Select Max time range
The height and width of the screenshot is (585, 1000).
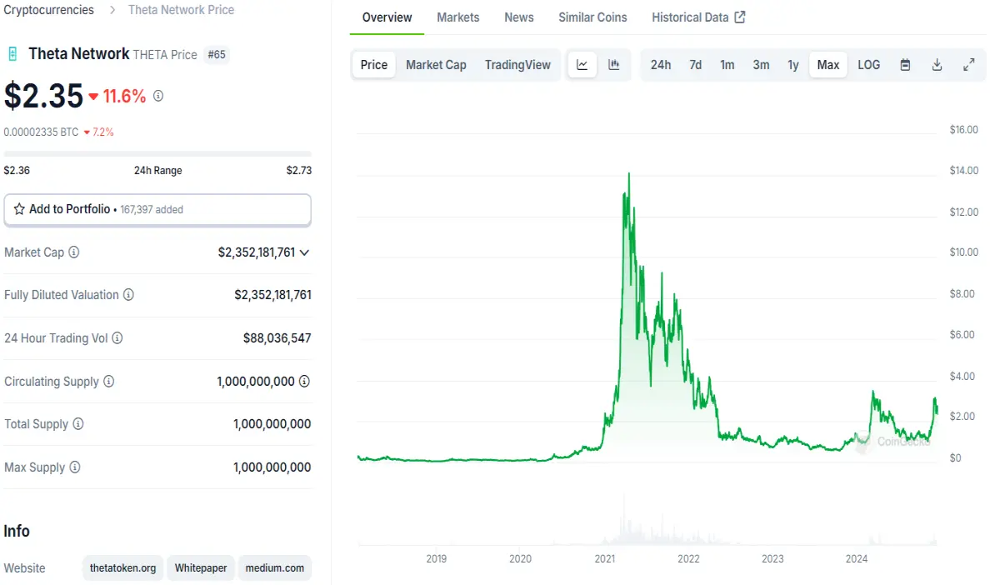(x=828, y=65)
